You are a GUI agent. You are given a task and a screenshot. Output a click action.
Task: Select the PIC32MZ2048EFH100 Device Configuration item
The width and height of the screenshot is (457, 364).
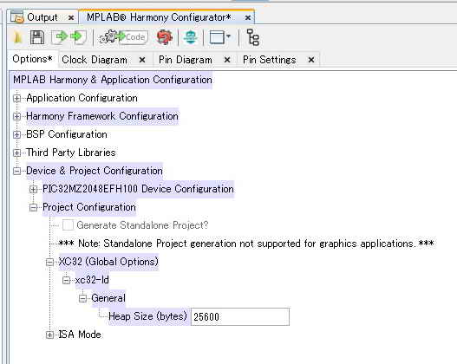(x=138, y=189)
